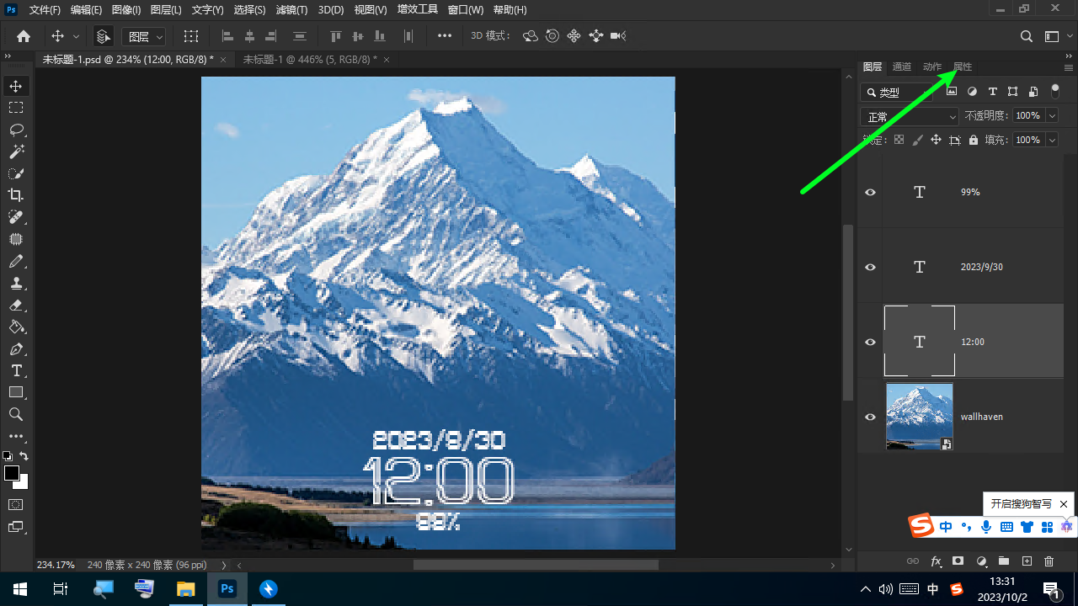Image resolution: width=1078 pixels, height=606 pixels.
Task: Open the 滤镜(T) menu
Action: [x=291, y=10]
